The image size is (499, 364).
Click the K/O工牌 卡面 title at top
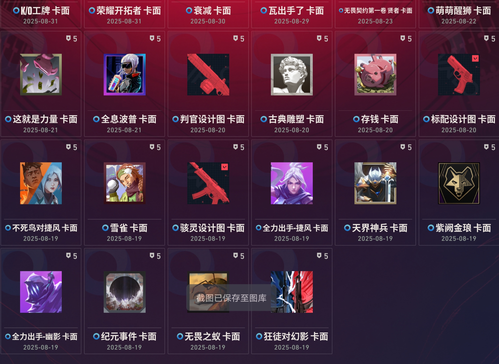(x=45, y=11)
